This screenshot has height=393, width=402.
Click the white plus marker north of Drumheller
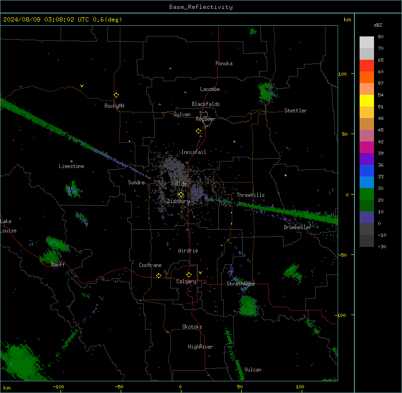point(285,175)
